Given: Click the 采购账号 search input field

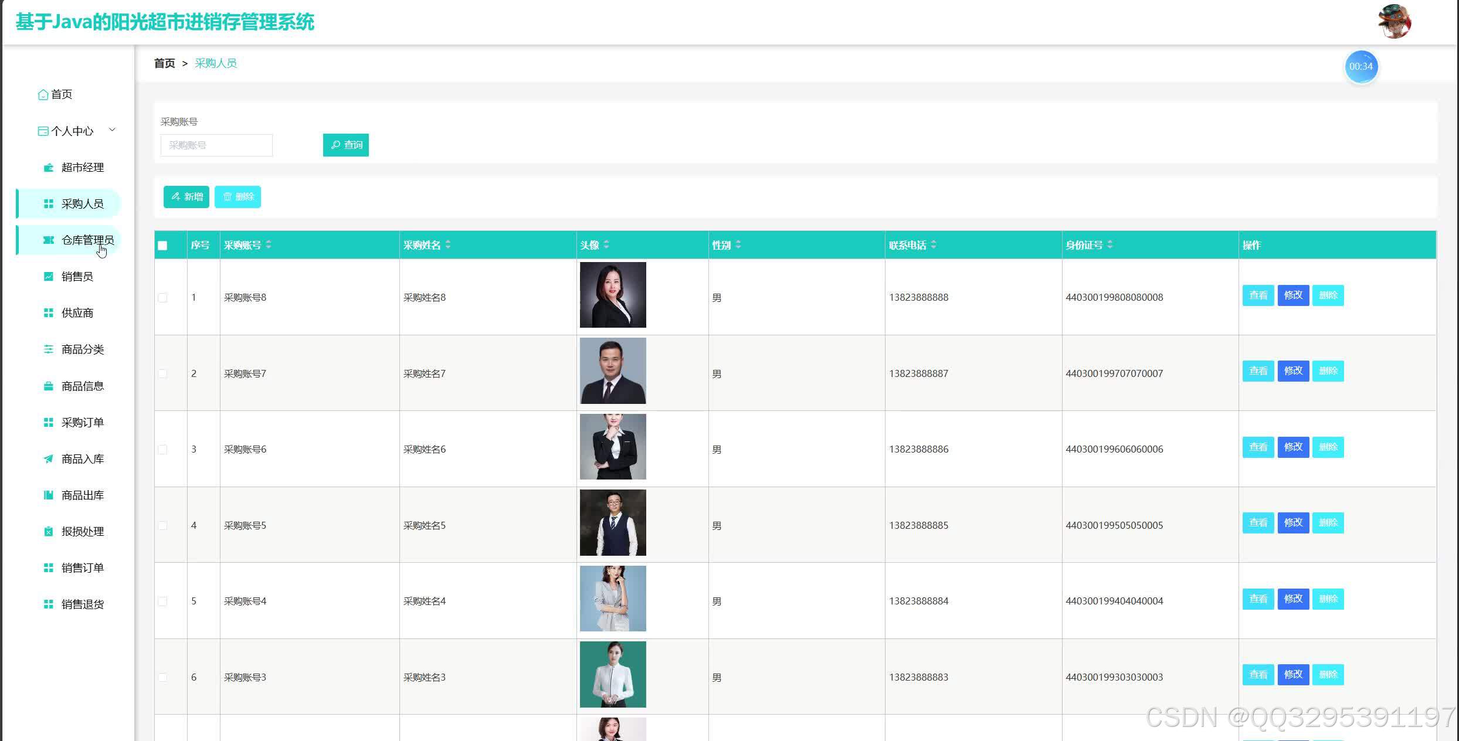Looking at the screenshot, I should (216, 145).
